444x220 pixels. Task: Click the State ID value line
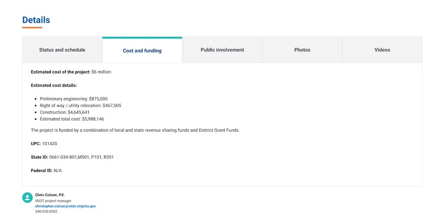pos(72,157)
